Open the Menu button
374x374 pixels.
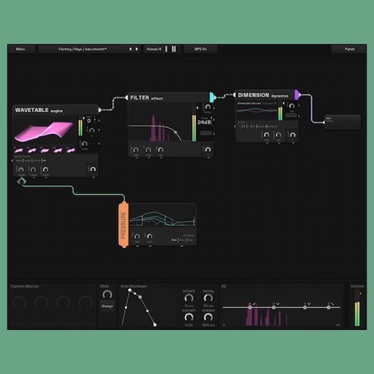click(x=20, y=49)
